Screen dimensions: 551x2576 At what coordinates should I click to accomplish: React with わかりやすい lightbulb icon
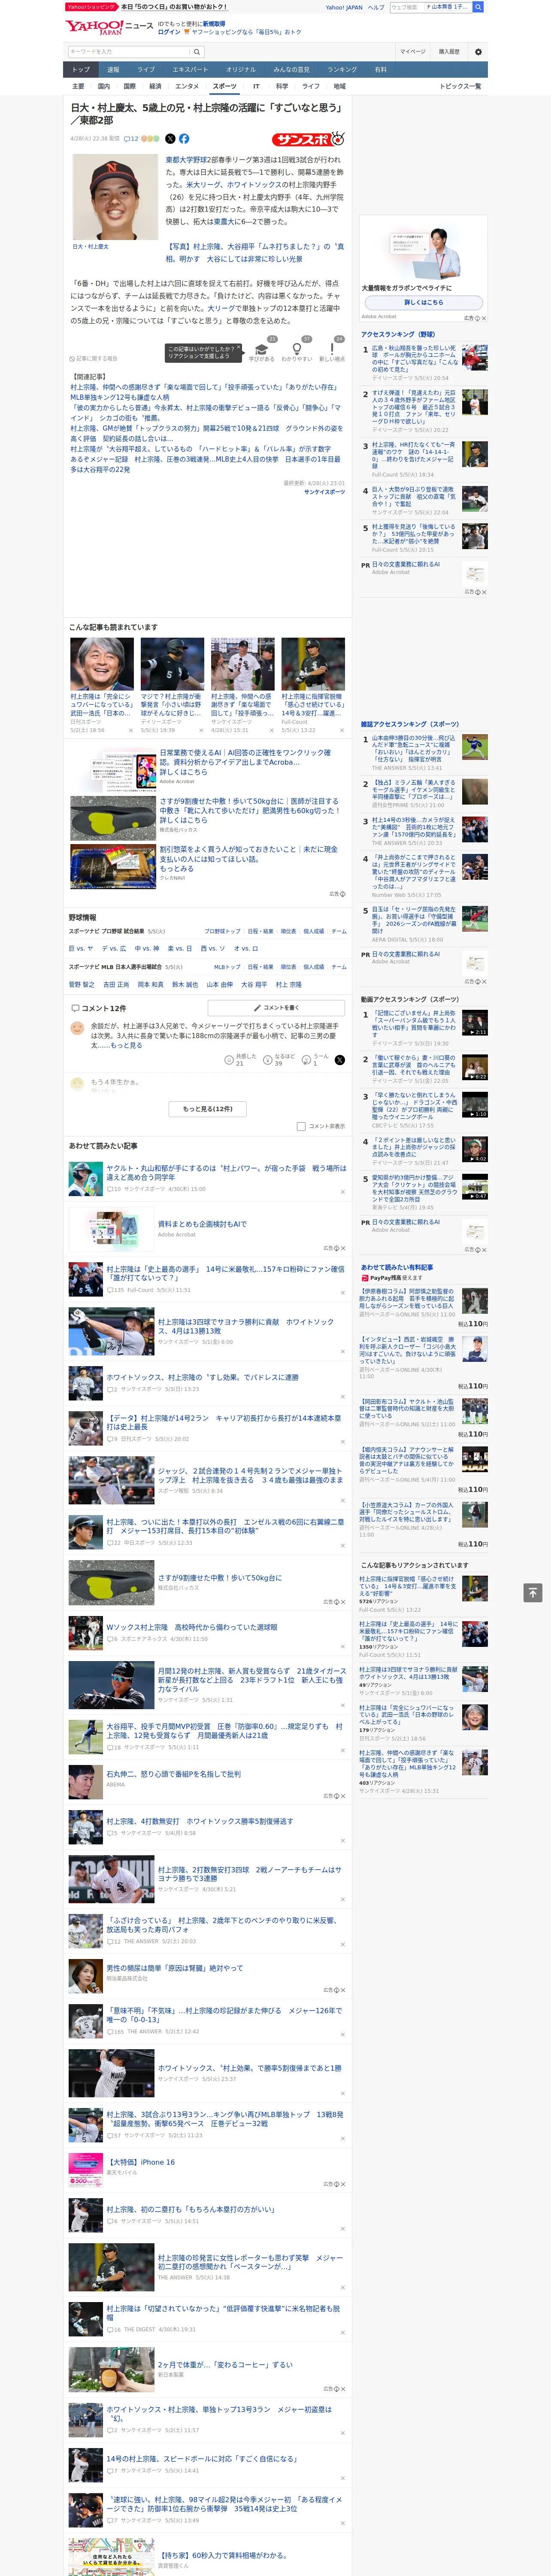[x=297, y=349]
